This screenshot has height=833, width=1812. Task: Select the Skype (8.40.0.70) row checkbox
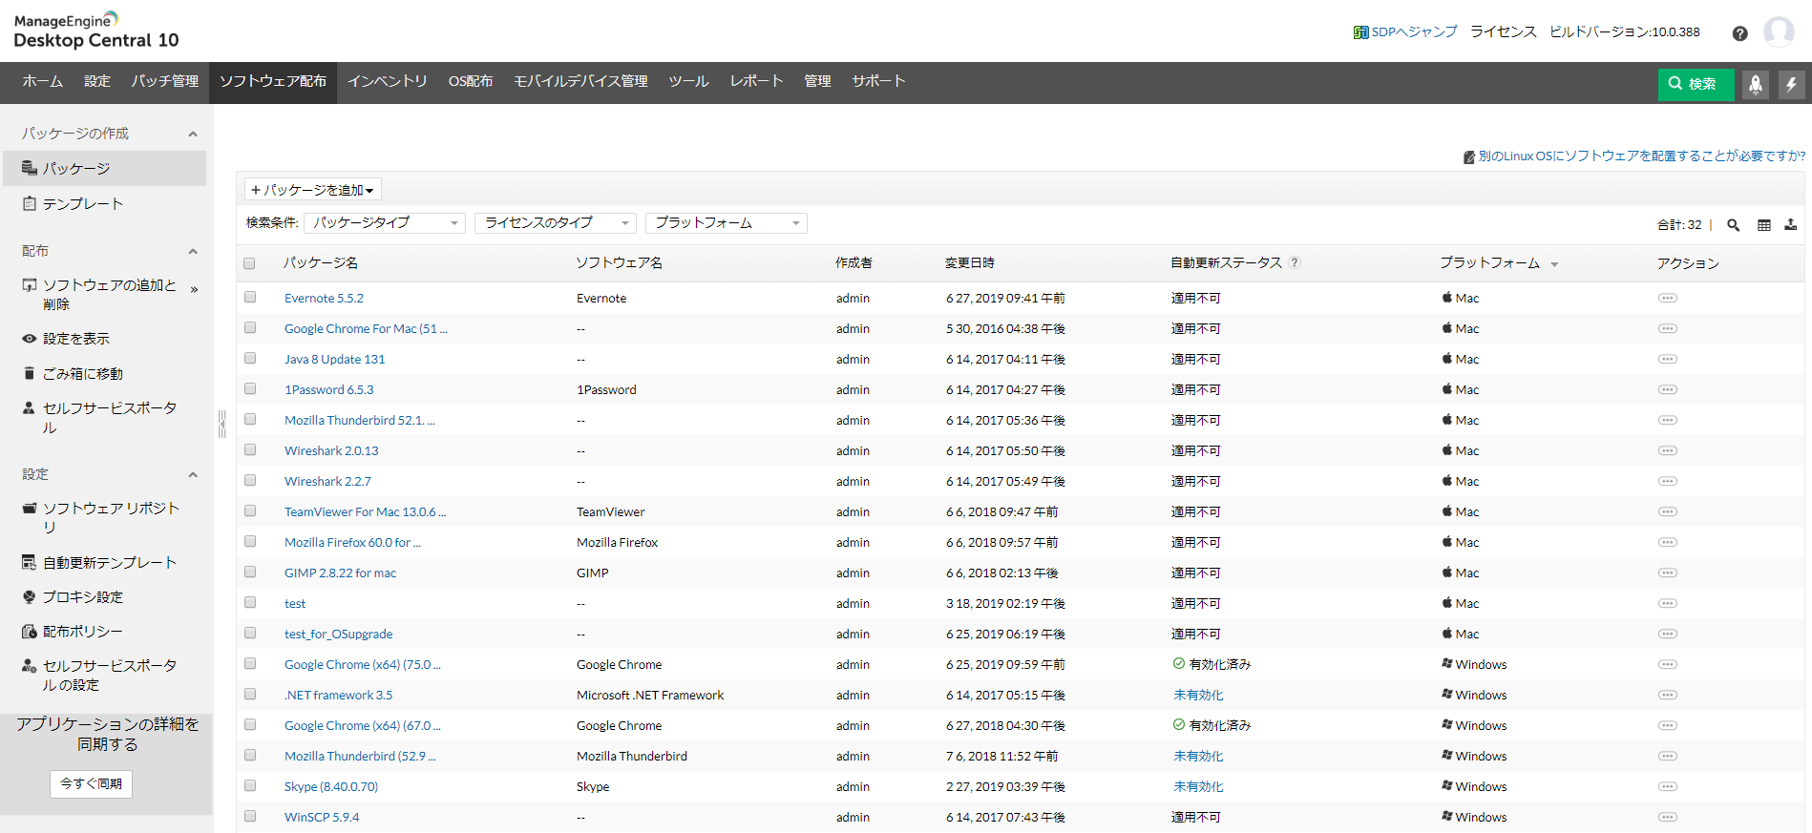tap(250, 786)
